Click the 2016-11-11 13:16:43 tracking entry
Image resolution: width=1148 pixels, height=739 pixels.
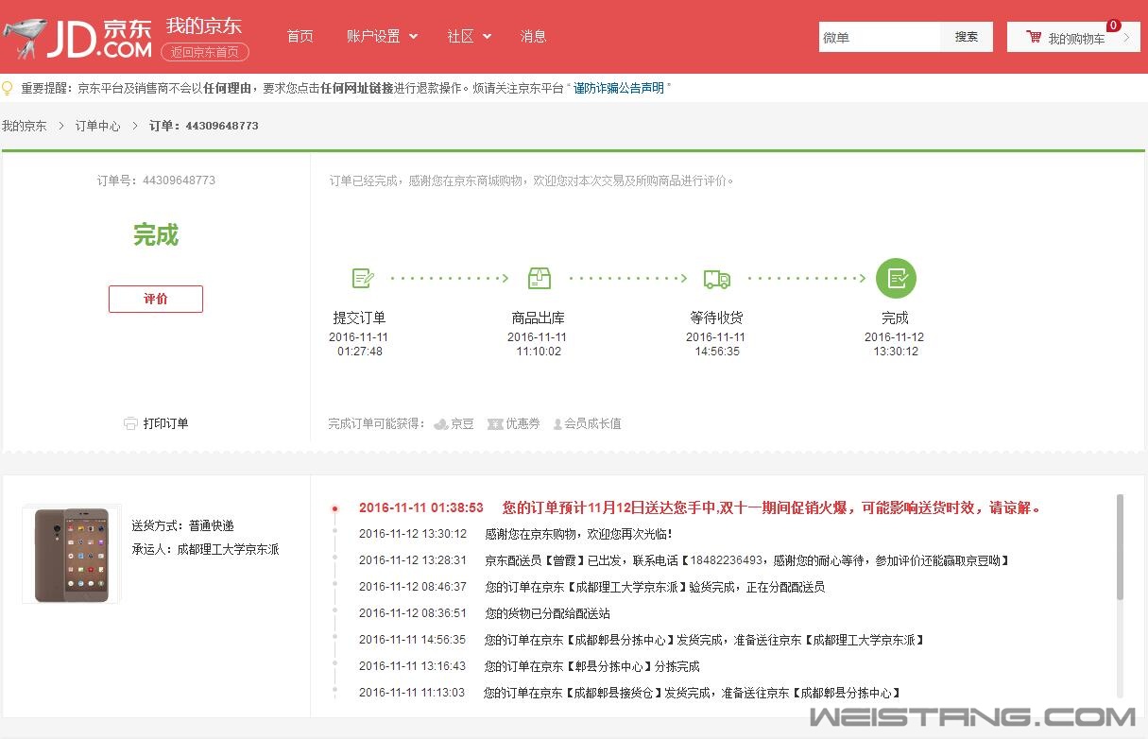pos(529,666)
